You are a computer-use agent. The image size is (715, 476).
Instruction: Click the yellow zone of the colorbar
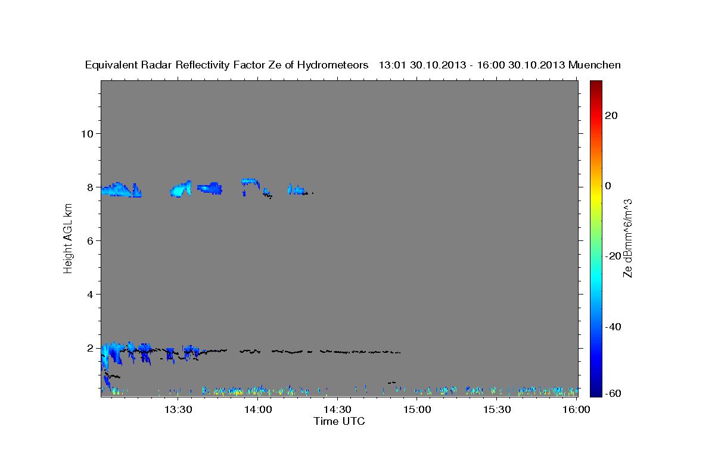tap(596, 196)
